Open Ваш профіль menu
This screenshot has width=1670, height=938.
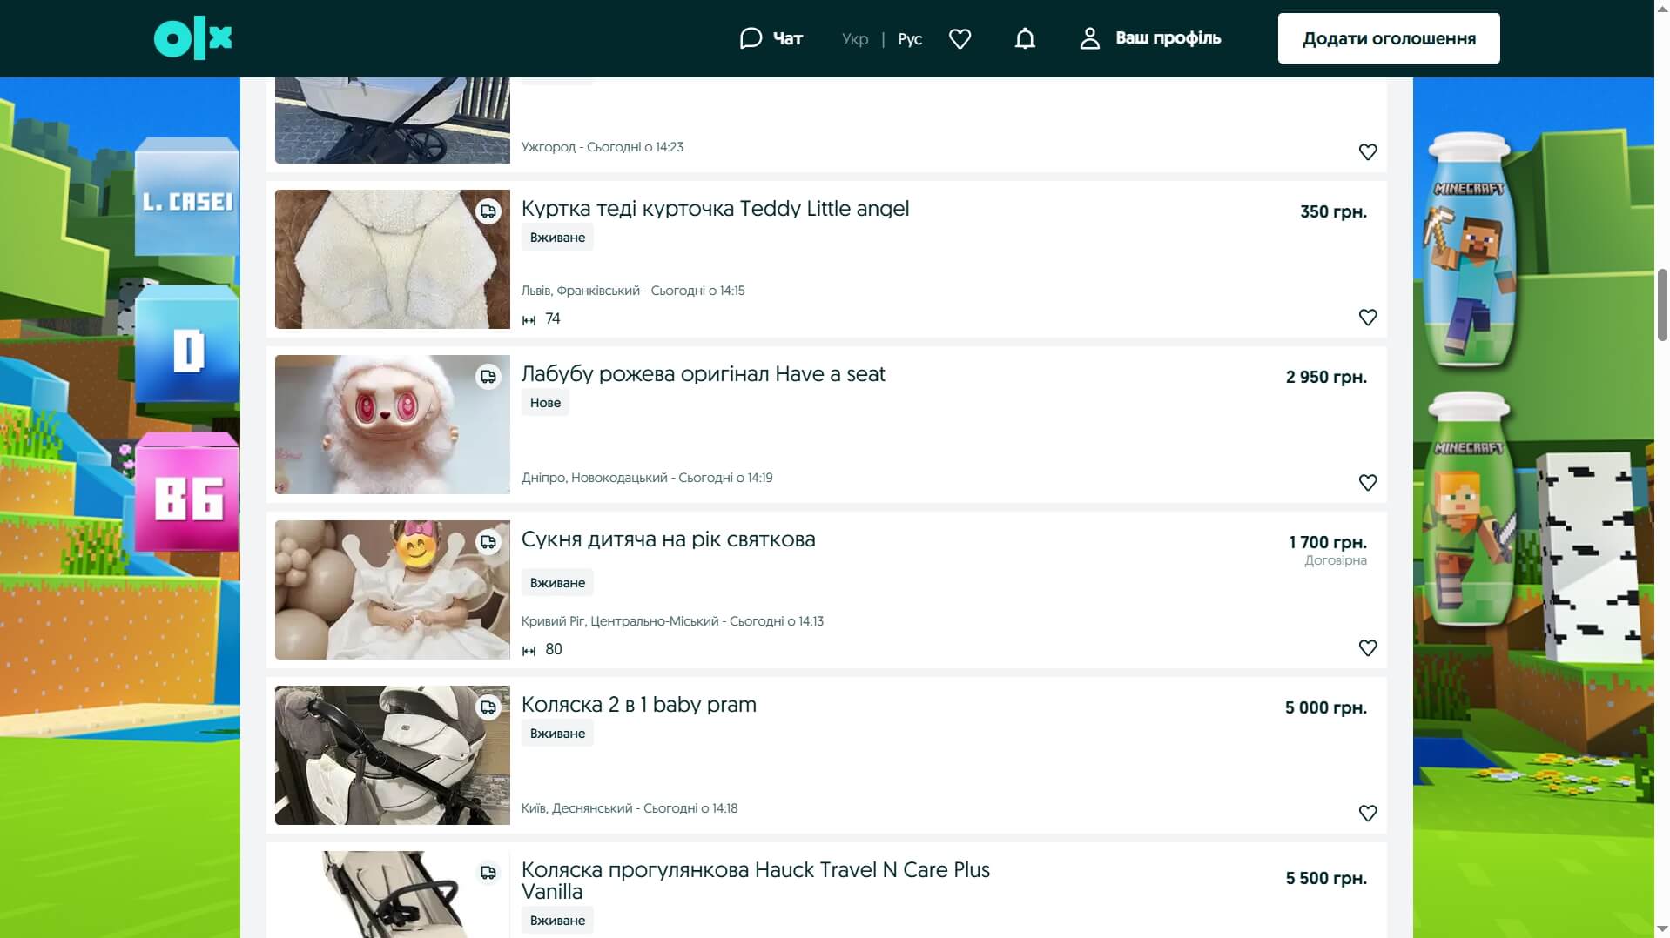1150,38
